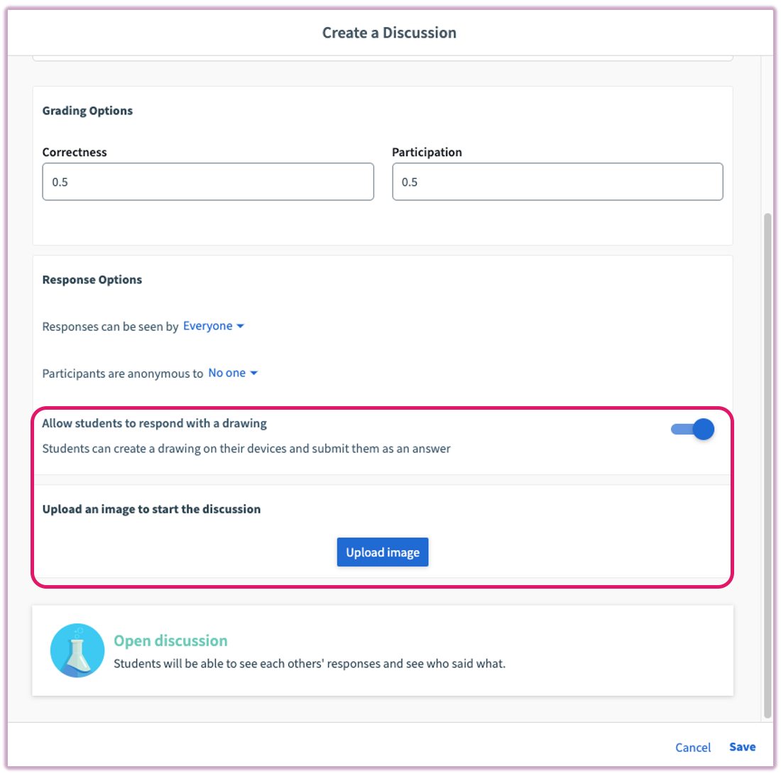Click Save to create discussion
This screenshot has height=774, width=781.
pyautogui.click(x=742, y=747)
